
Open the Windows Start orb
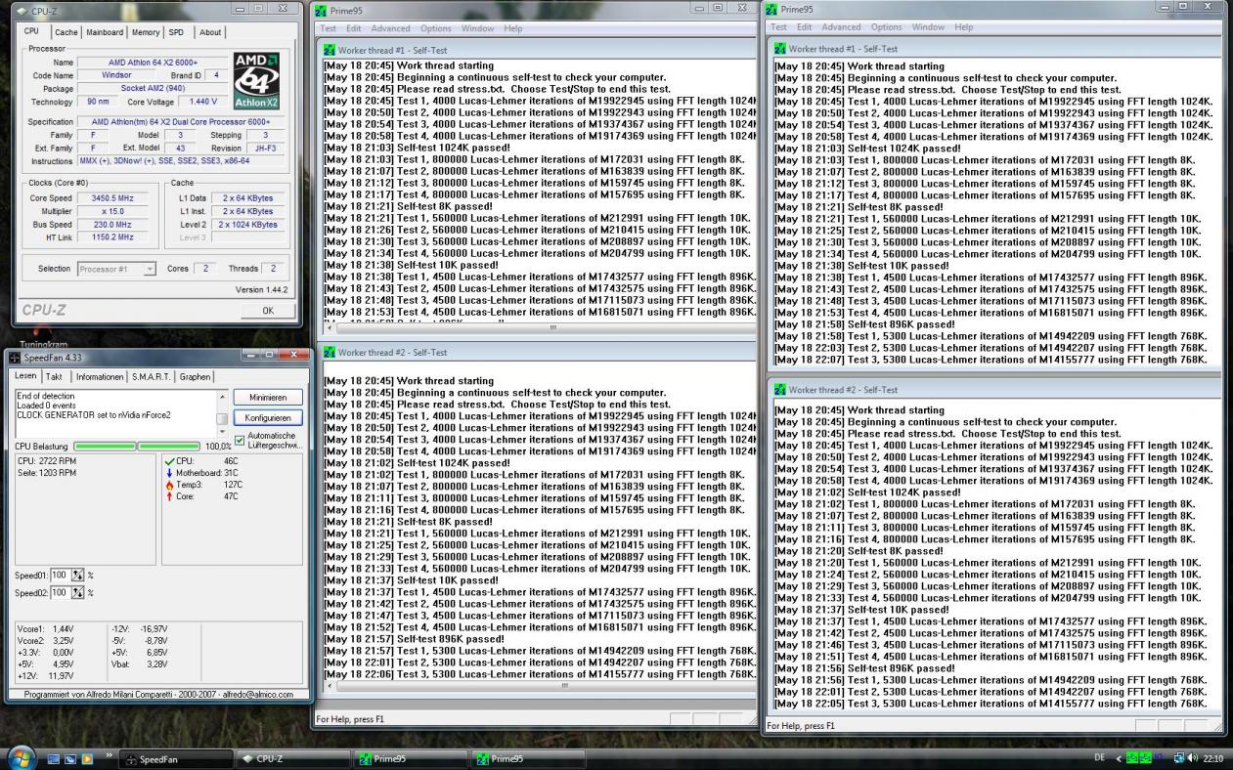(x=22, y=756)
